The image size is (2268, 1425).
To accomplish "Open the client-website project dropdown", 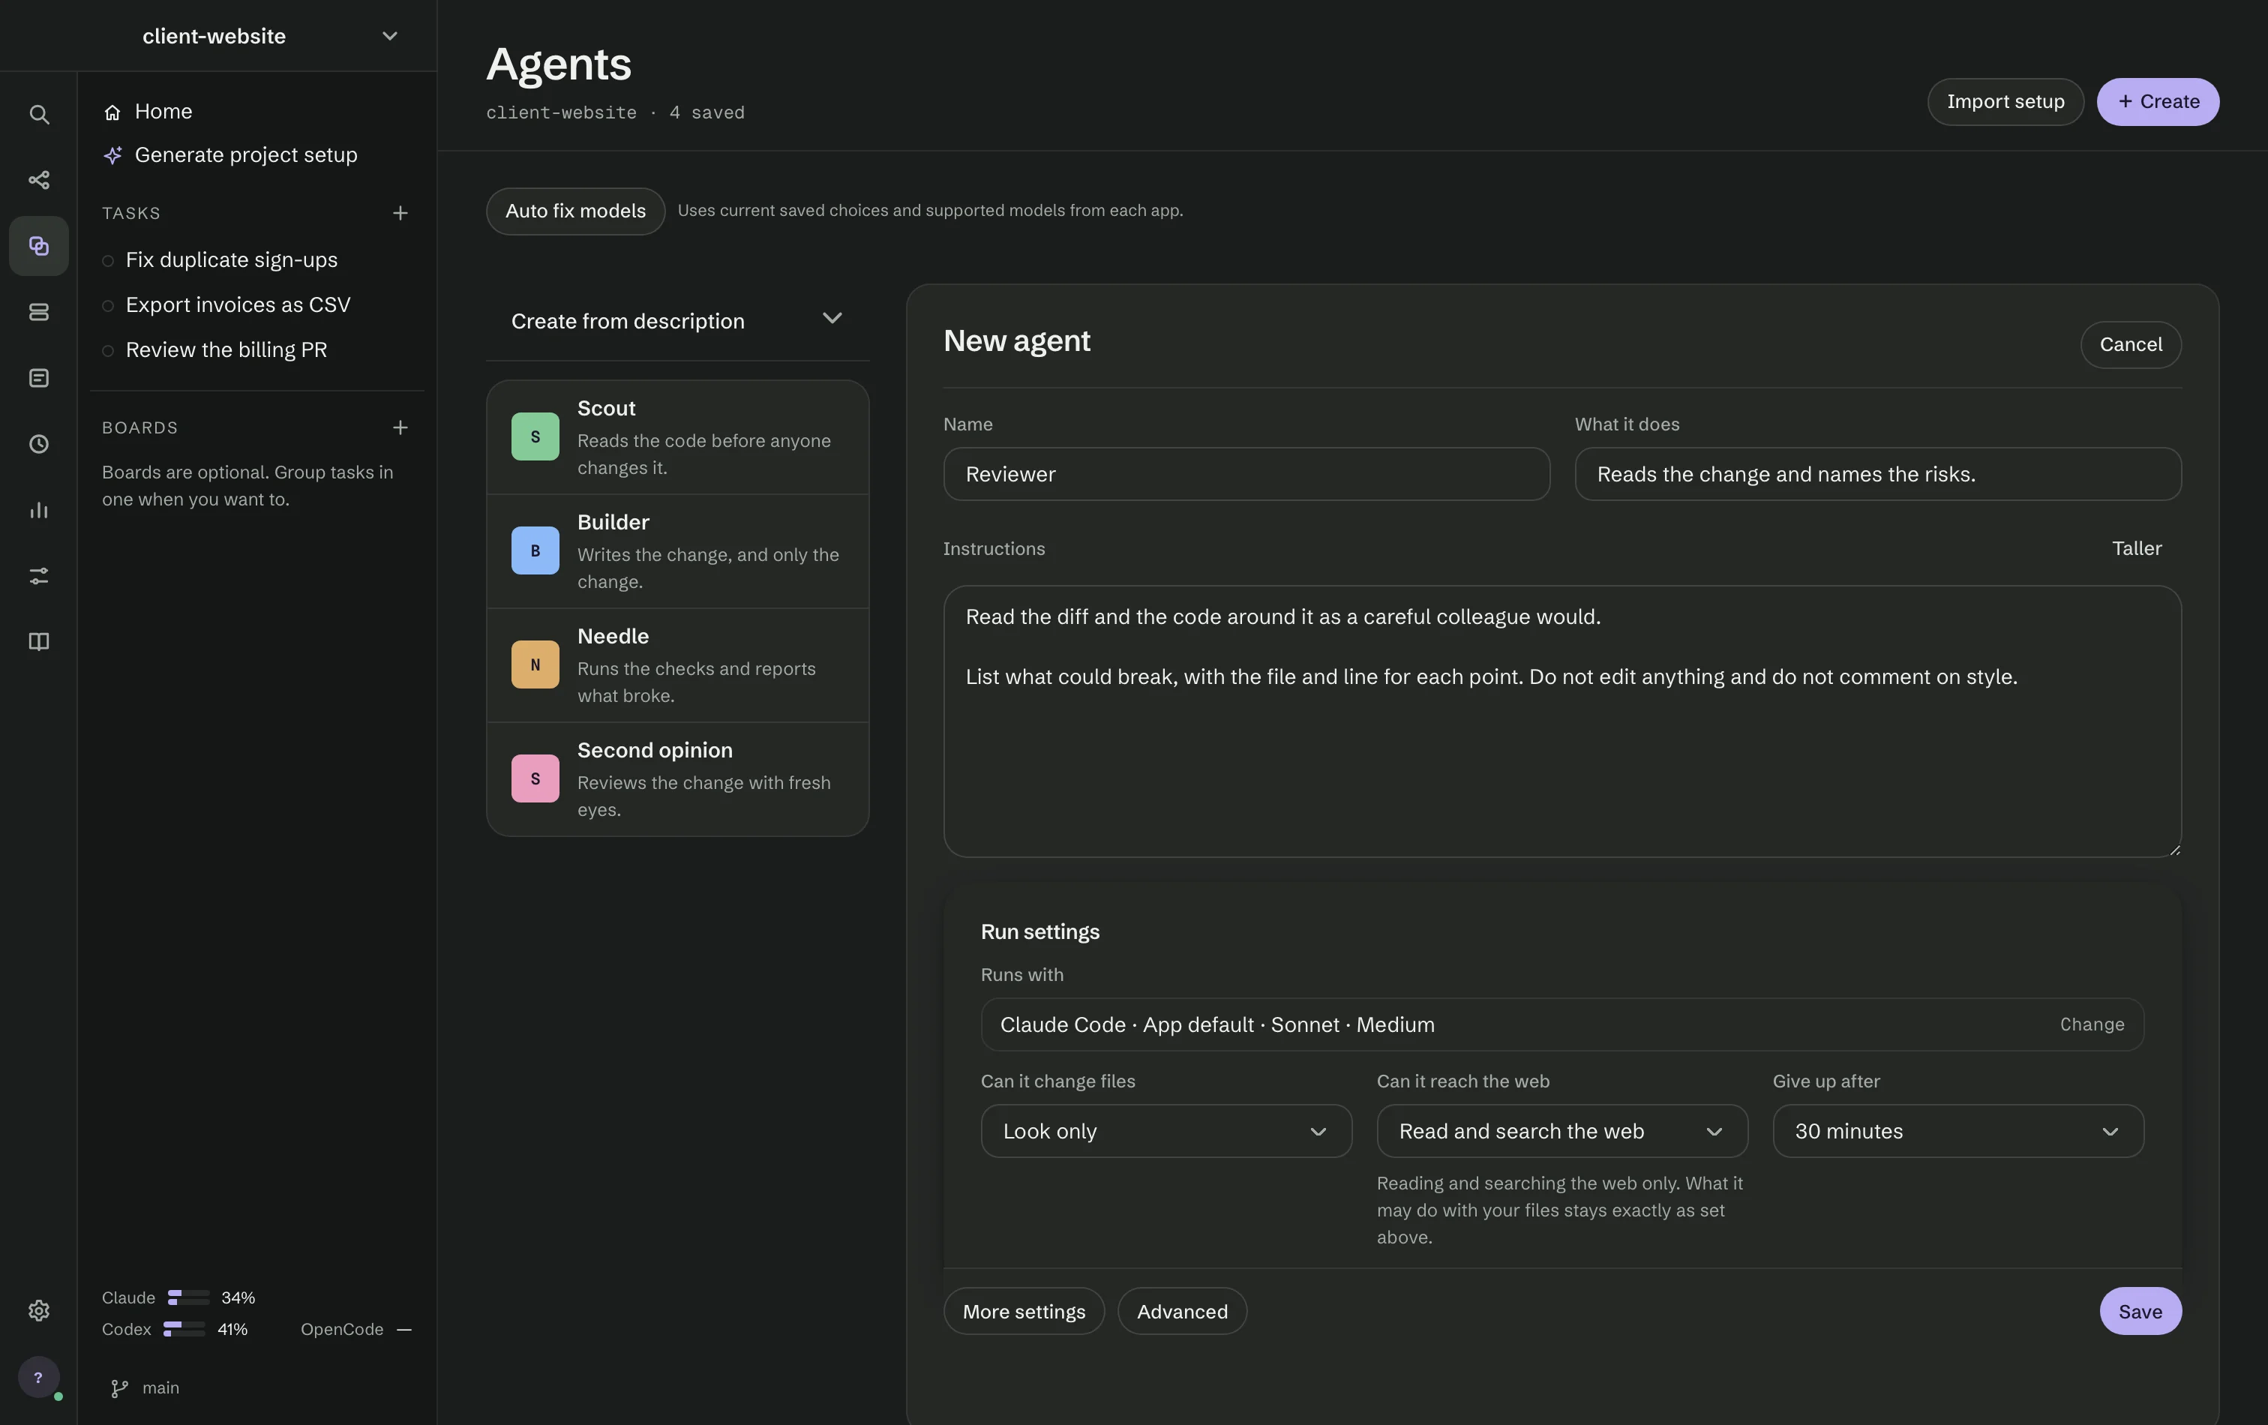I will [x=218, y=36].
